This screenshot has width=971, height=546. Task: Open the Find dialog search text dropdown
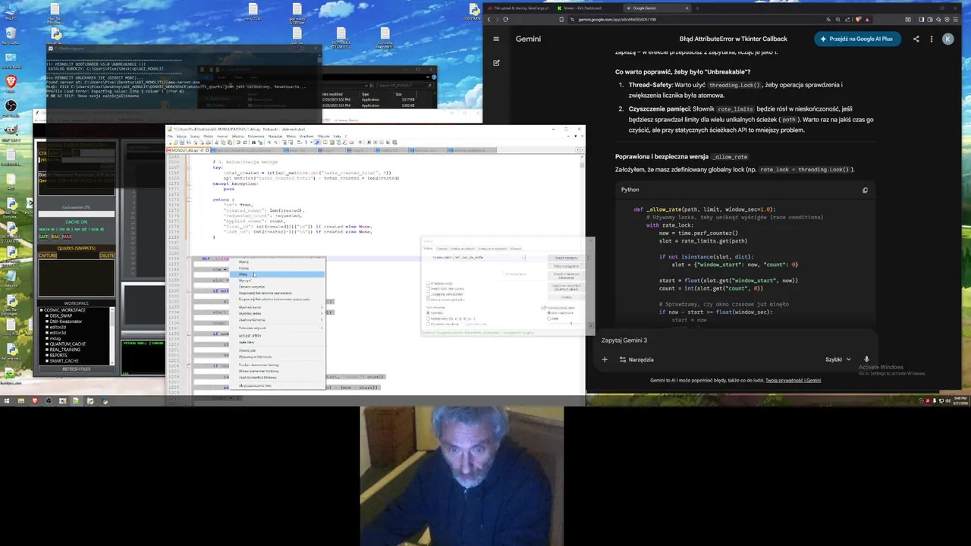click(523, 258)
